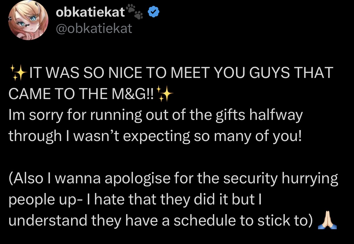Open the @obkatiekat handle link
The width and height of the screenshot is (354, 244).
pos(94,28)
